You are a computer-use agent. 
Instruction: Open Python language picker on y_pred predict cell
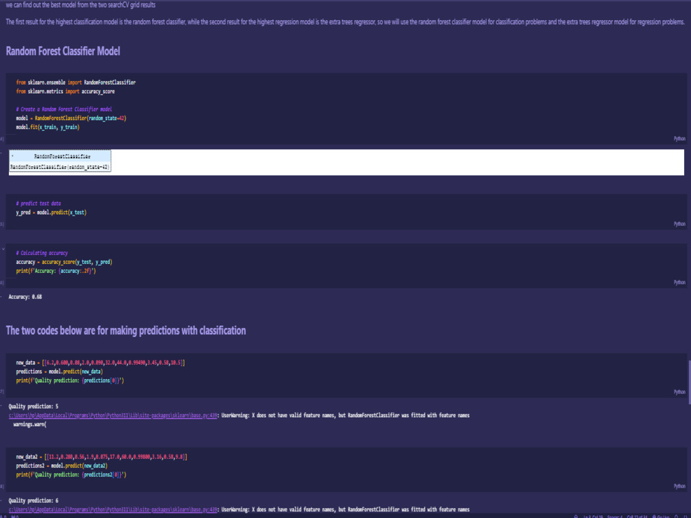679,224
